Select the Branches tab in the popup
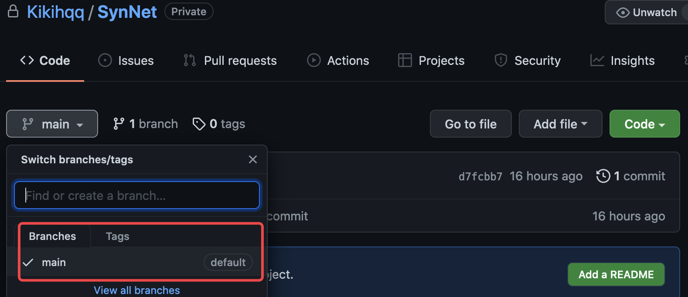Viewport: 688px width, 297px height. pos(52,236)
